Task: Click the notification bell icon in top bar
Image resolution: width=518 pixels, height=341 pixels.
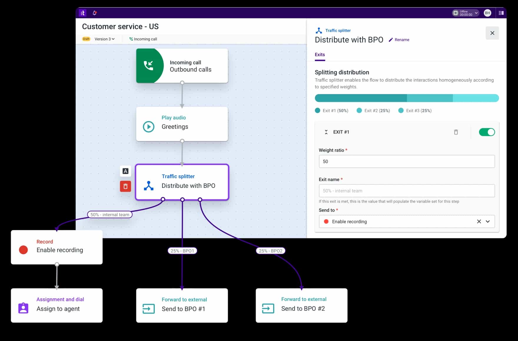Action: coord(94,13)
